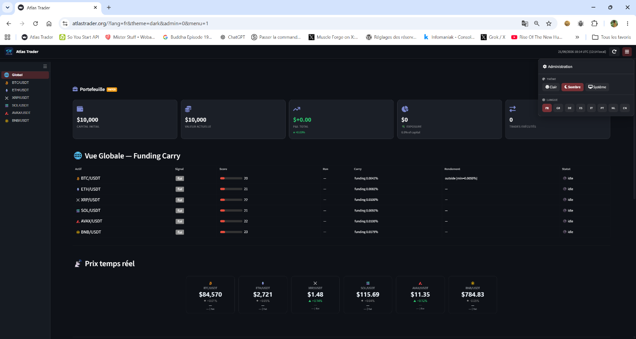Image resolution: width=636 pixels, height=339 pixels.
Task: Click the briefcase icon beside Portefeuille
Action: 75,89
